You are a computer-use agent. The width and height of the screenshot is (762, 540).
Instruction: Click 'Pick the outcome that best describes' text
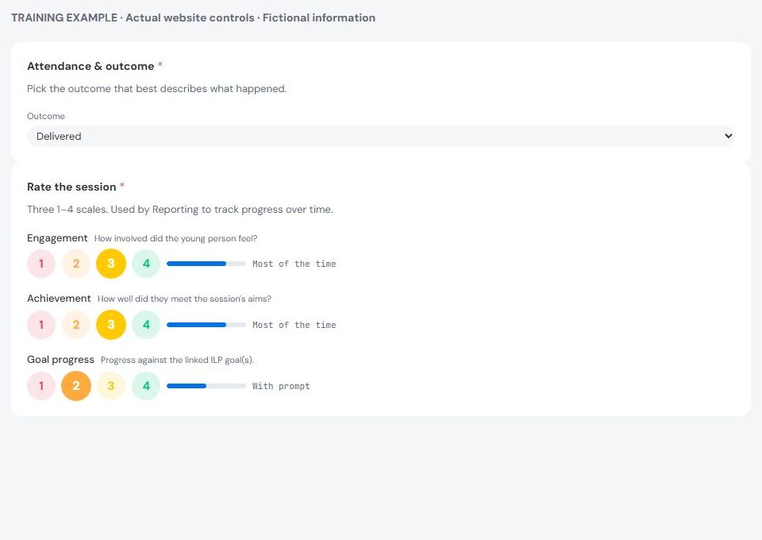point(156,88)
